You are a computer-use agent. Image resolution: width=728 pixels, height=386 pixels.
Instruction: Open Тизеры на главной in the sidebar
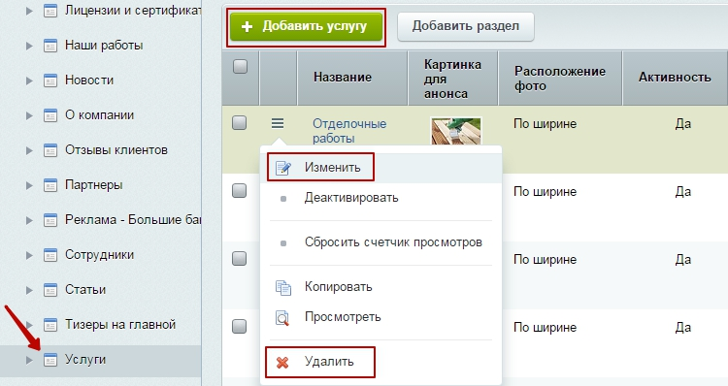pos(120,324)
